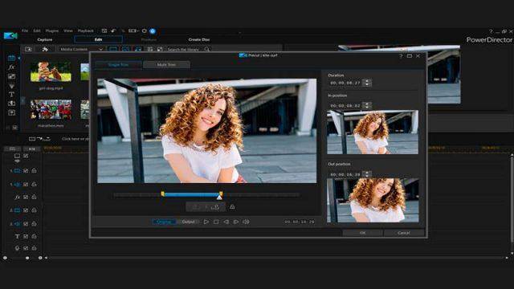This screenshot has width=514, height=289.
Task: Click the voice track microphone icon
Action: point(17,248)
